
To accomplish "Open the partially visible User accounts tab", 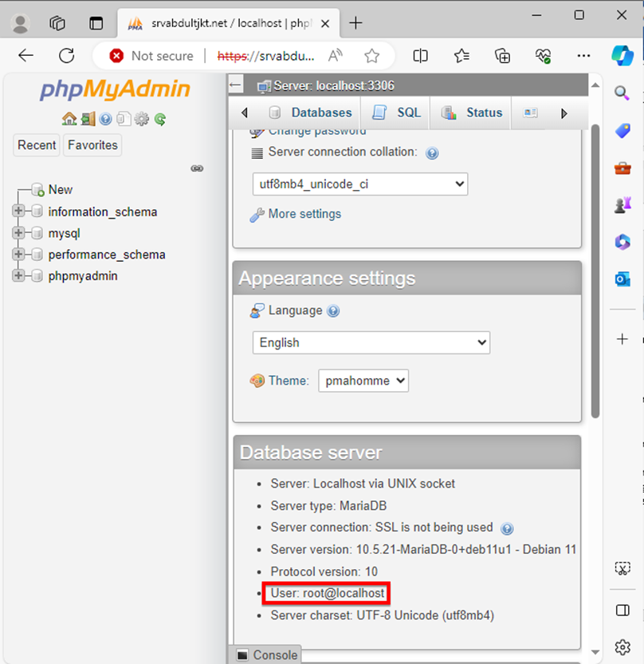I will 530,113.
